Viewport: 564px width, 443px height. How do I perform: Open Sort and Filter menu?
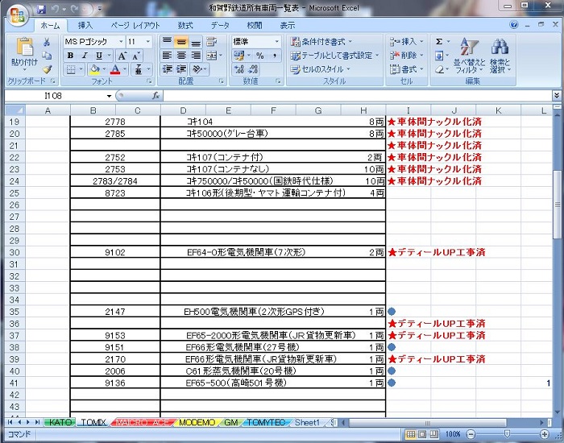[x=469, y=56]
